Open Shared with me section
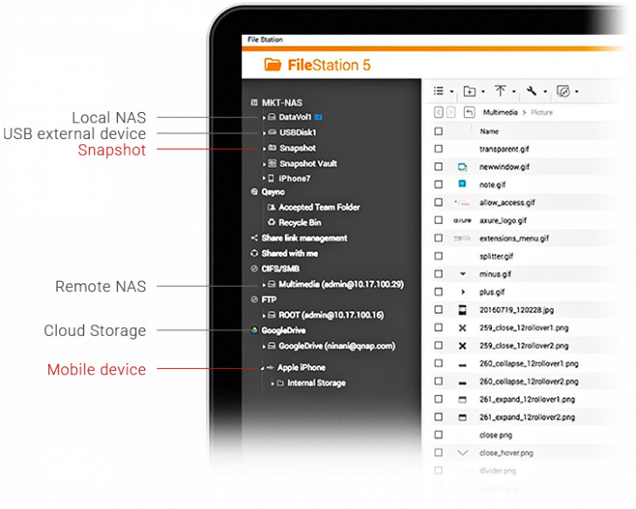 coord(289,254)
